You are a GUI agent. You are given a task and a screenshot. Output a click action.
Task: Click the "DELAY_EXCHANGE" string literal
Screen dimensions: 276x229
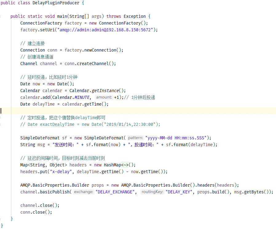pyautogui.click(x=116, y=192)
